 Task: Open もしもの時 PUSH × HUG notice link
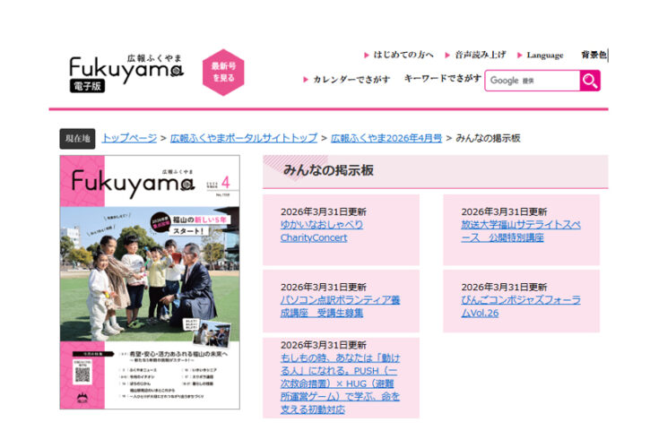(x=340, y=383)
